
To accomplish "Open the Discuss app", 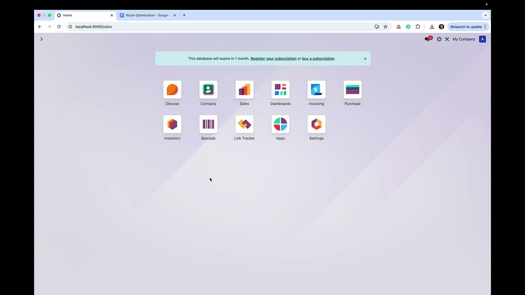I will point(172,90).
